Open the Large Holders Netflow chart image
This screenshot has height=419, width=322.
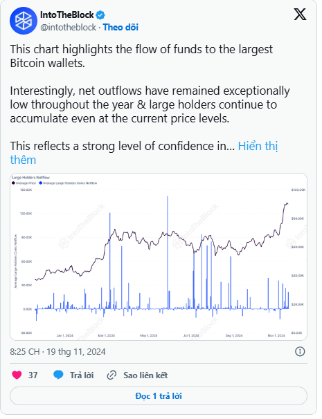[159, 257]
